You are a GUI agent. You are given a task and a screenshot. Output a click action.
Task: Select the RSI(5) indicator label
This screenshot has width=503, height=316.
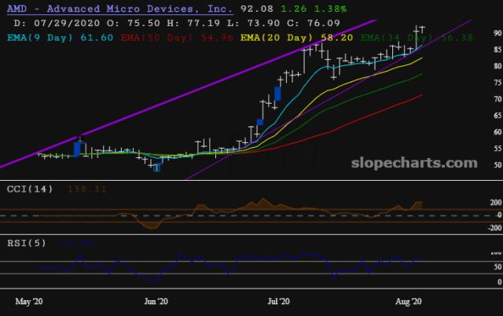27,243
